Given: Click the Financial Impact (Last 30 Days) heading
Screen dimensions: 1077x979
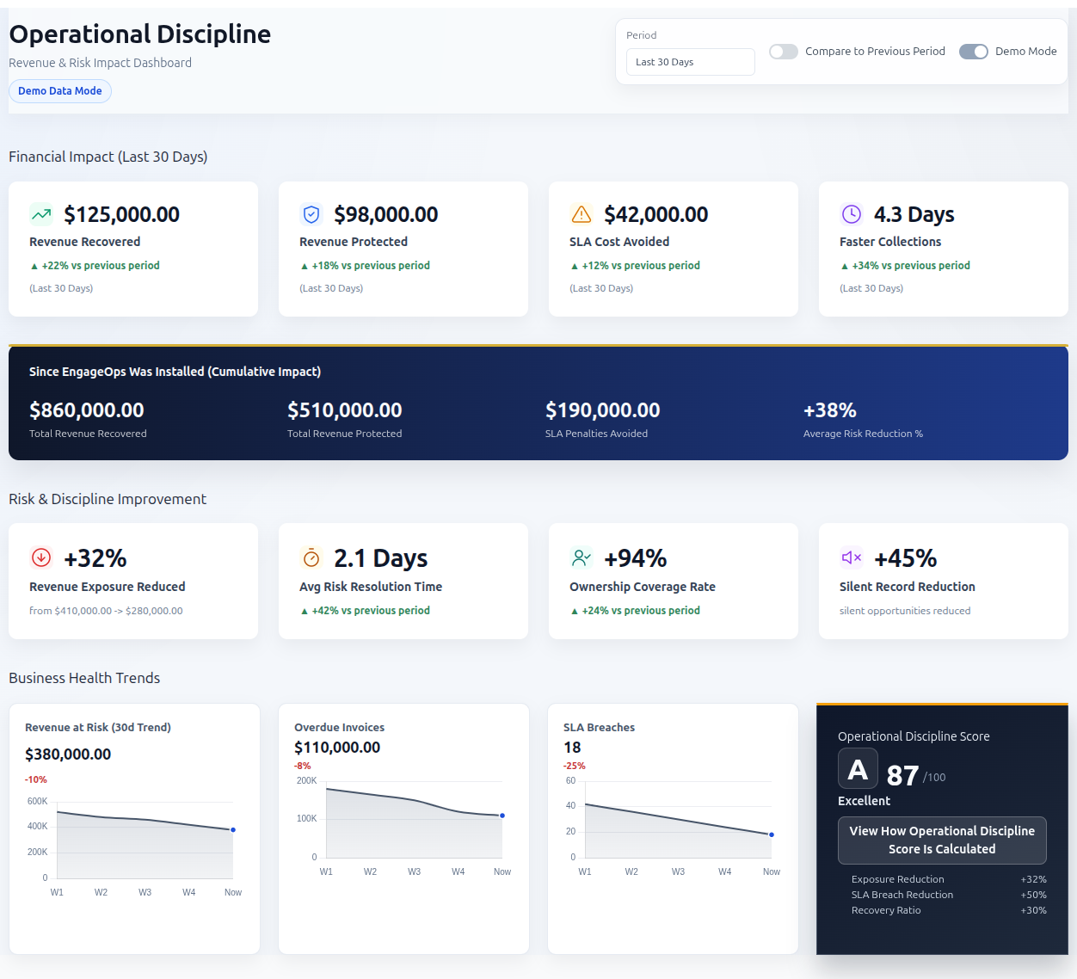Looking at the screenshot, I should tap(108, 157).
